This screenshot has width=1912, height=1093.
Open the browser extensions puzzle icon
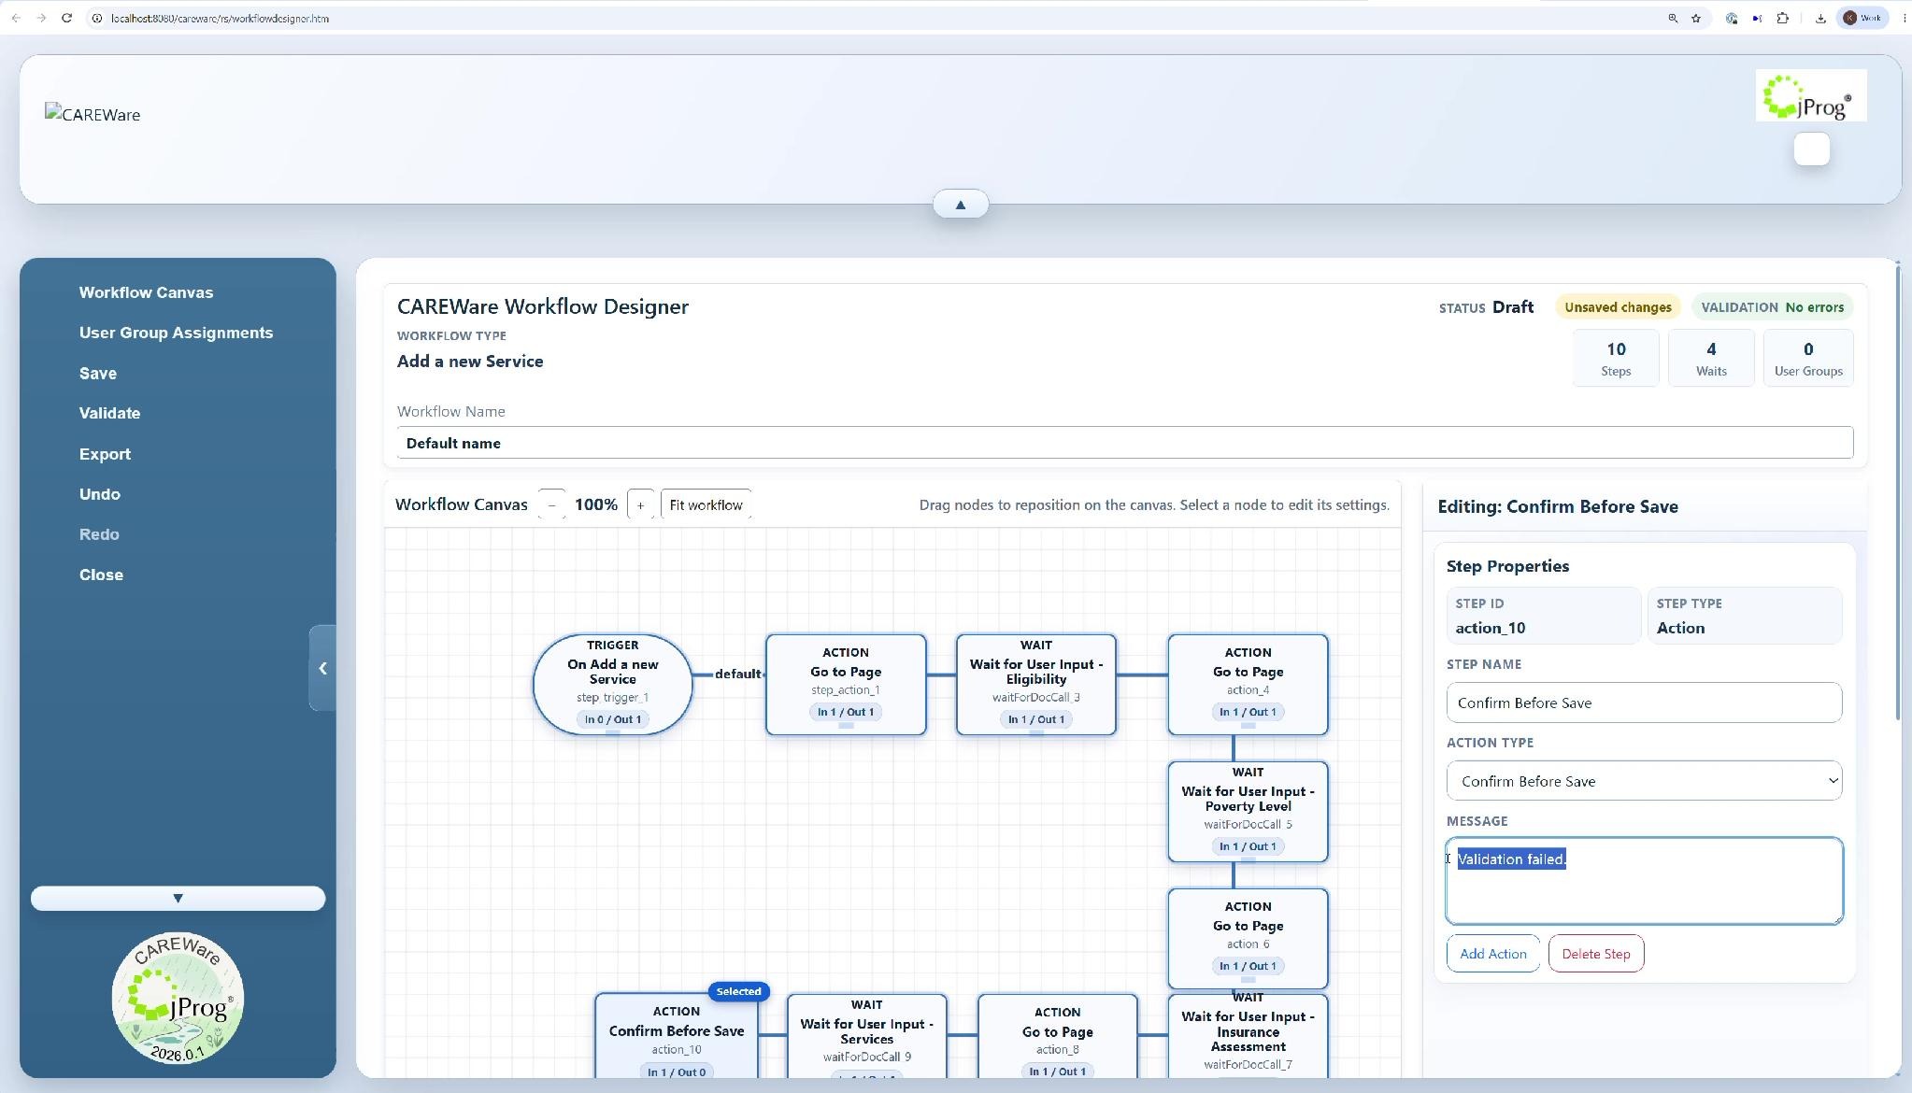click(1783, 18)
